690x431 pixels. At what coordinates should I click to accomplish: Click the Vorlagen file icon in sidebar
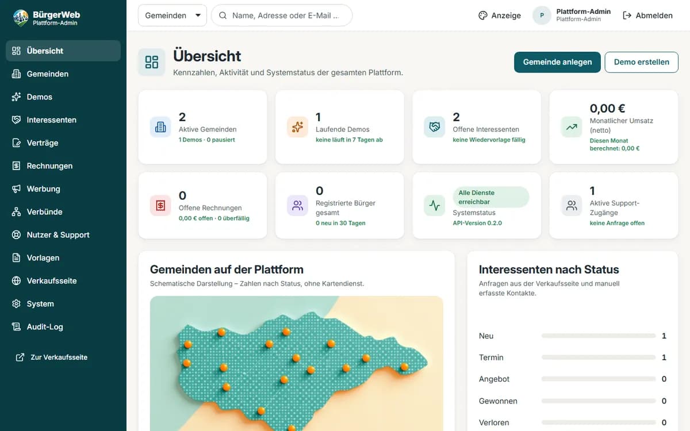click(x=16, y=257)
